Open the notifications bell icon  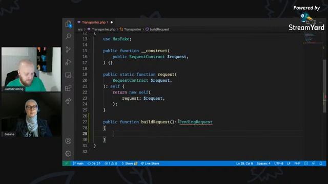[321, 164]
